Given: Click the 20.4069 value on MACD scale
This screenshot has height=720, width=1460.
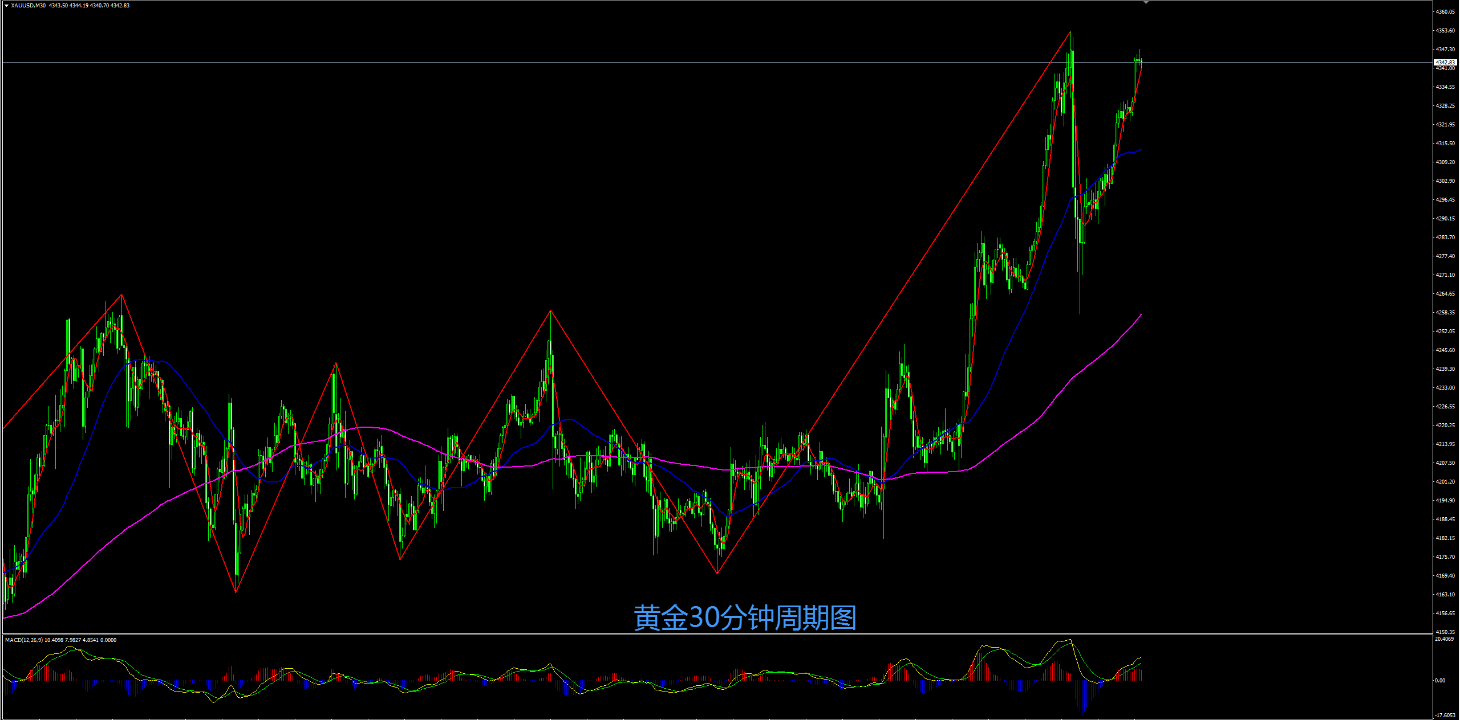Looking at the screenshot, I should (x=1444, y=639).
